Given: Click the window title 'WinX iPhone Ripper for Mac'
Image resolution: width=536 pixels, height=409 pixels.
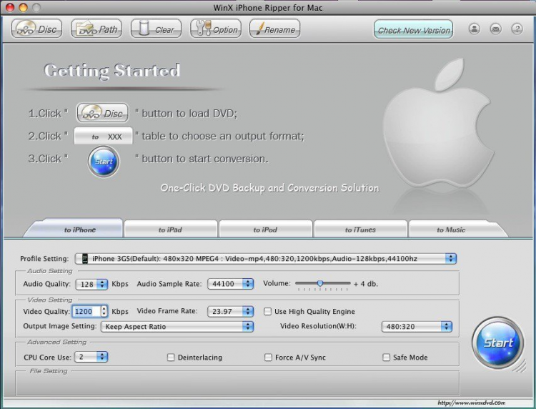Looking at the screenshot, I should [x=268, y=8].
